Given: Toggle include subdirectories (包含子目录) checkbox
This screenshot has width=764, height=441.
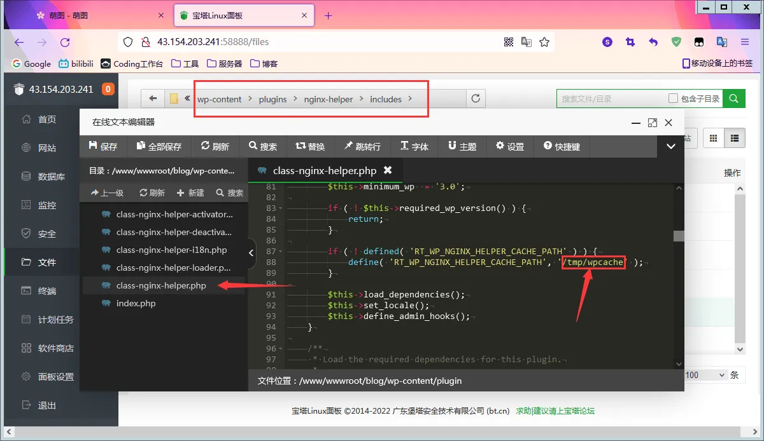Looking at the screenshot, I should (673, 98).
